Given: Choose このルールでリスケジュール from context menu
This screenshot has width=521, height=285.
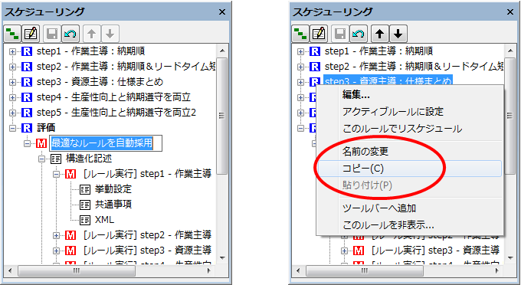Looking at the screenshot, I should pos(402,129).
